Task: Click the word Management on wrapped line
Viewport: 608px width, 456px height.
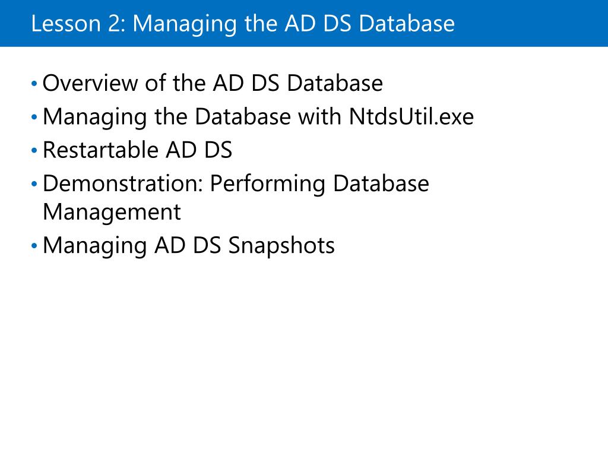Action: pos(112,213)
